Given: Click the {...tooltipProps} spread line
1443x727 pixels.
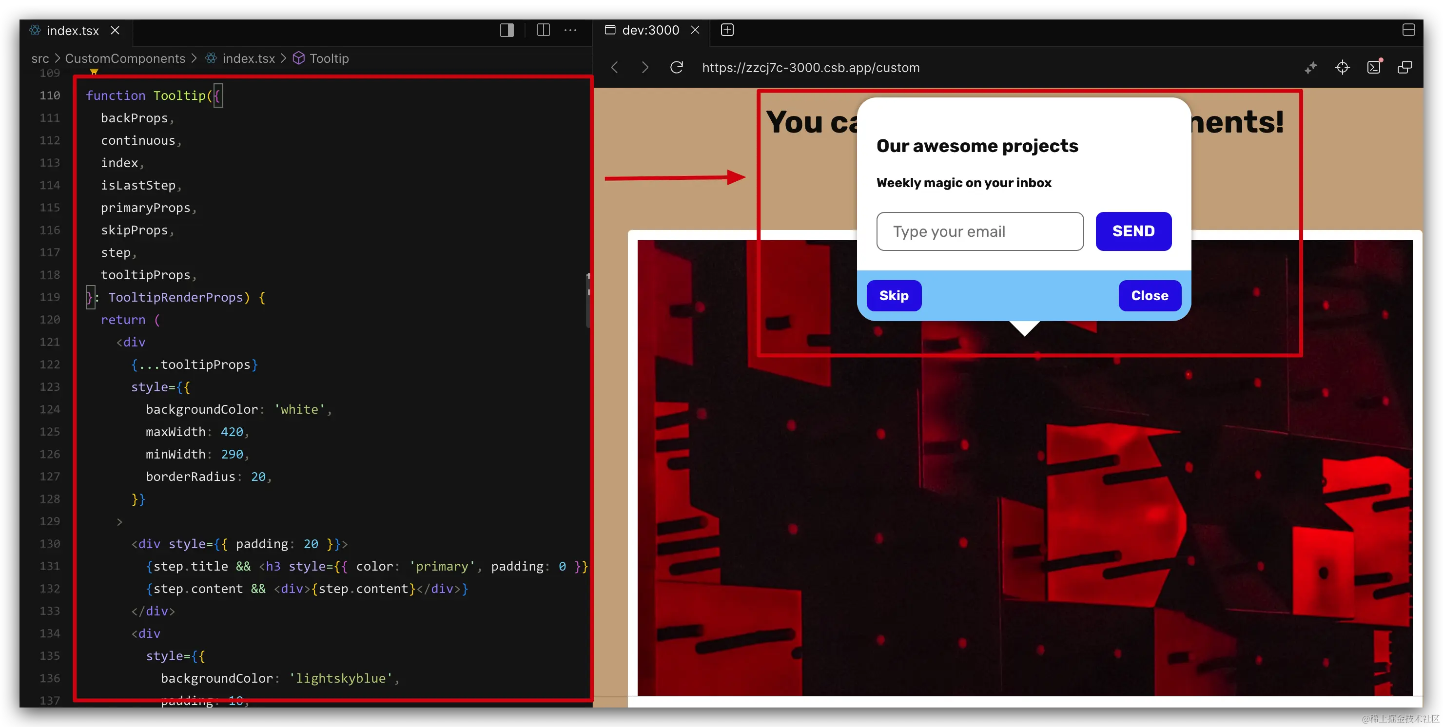Looking at the screenshot, I should pyautogui.click(x=195, y=364).
